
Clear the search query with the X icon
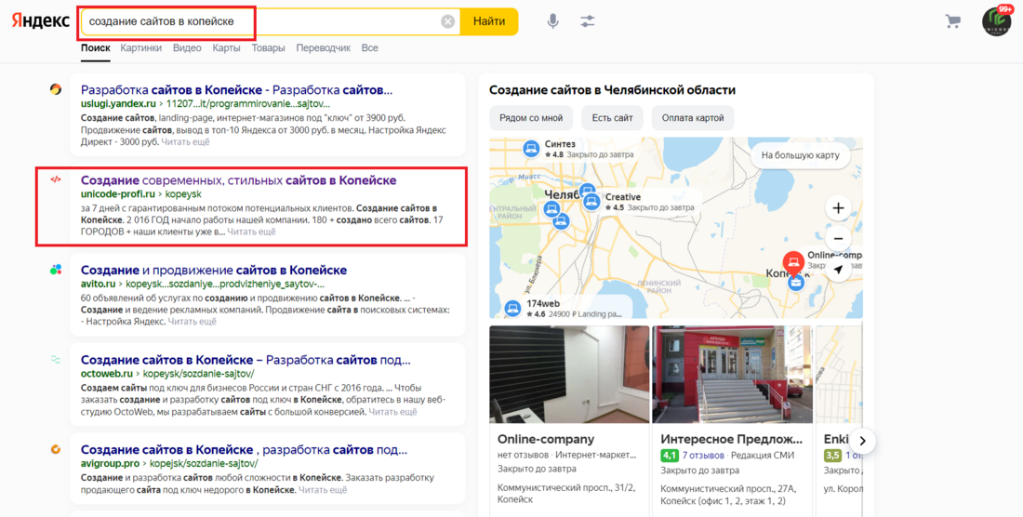point(447,21)
